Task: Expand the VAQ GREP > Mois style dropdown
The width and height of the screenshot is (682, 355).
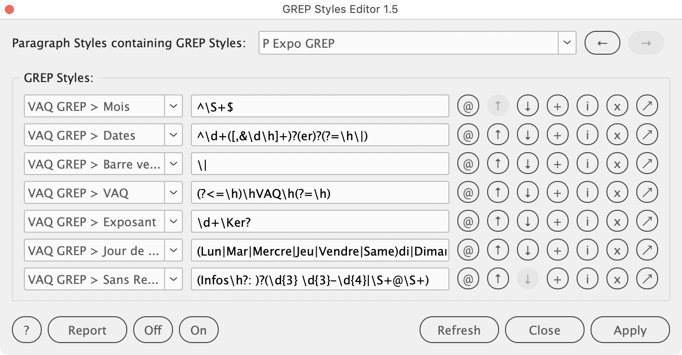Action: coord(173,106)
